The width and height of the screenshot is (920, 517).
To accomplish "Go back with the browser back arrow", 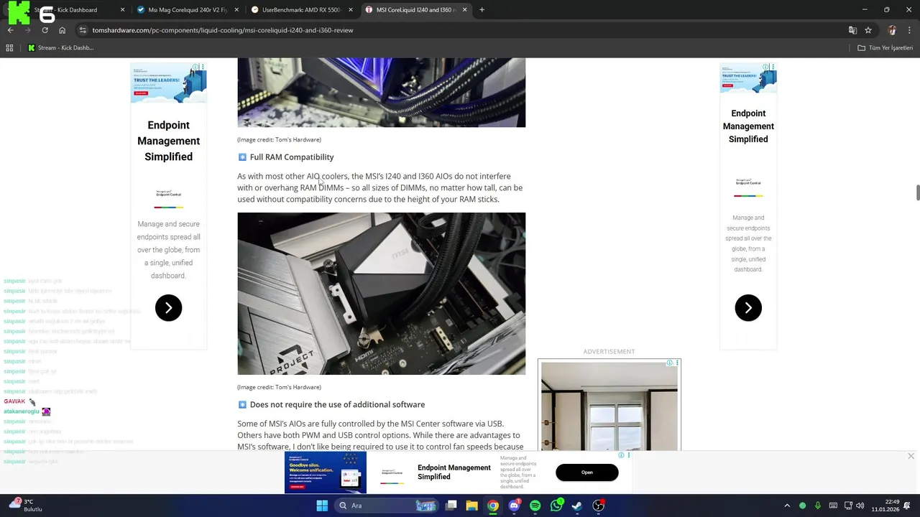I will 10,30.
